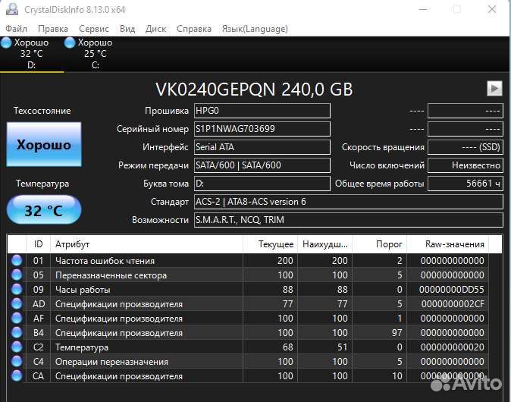Click status orb of row AD
The height and width of the screenshot is (402, 511).
click(x=17, y=304)
